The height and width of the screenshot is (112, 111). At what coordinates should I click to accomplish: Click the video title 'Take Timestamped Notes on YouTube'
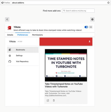pyautogui.click(x=64, y=85)
